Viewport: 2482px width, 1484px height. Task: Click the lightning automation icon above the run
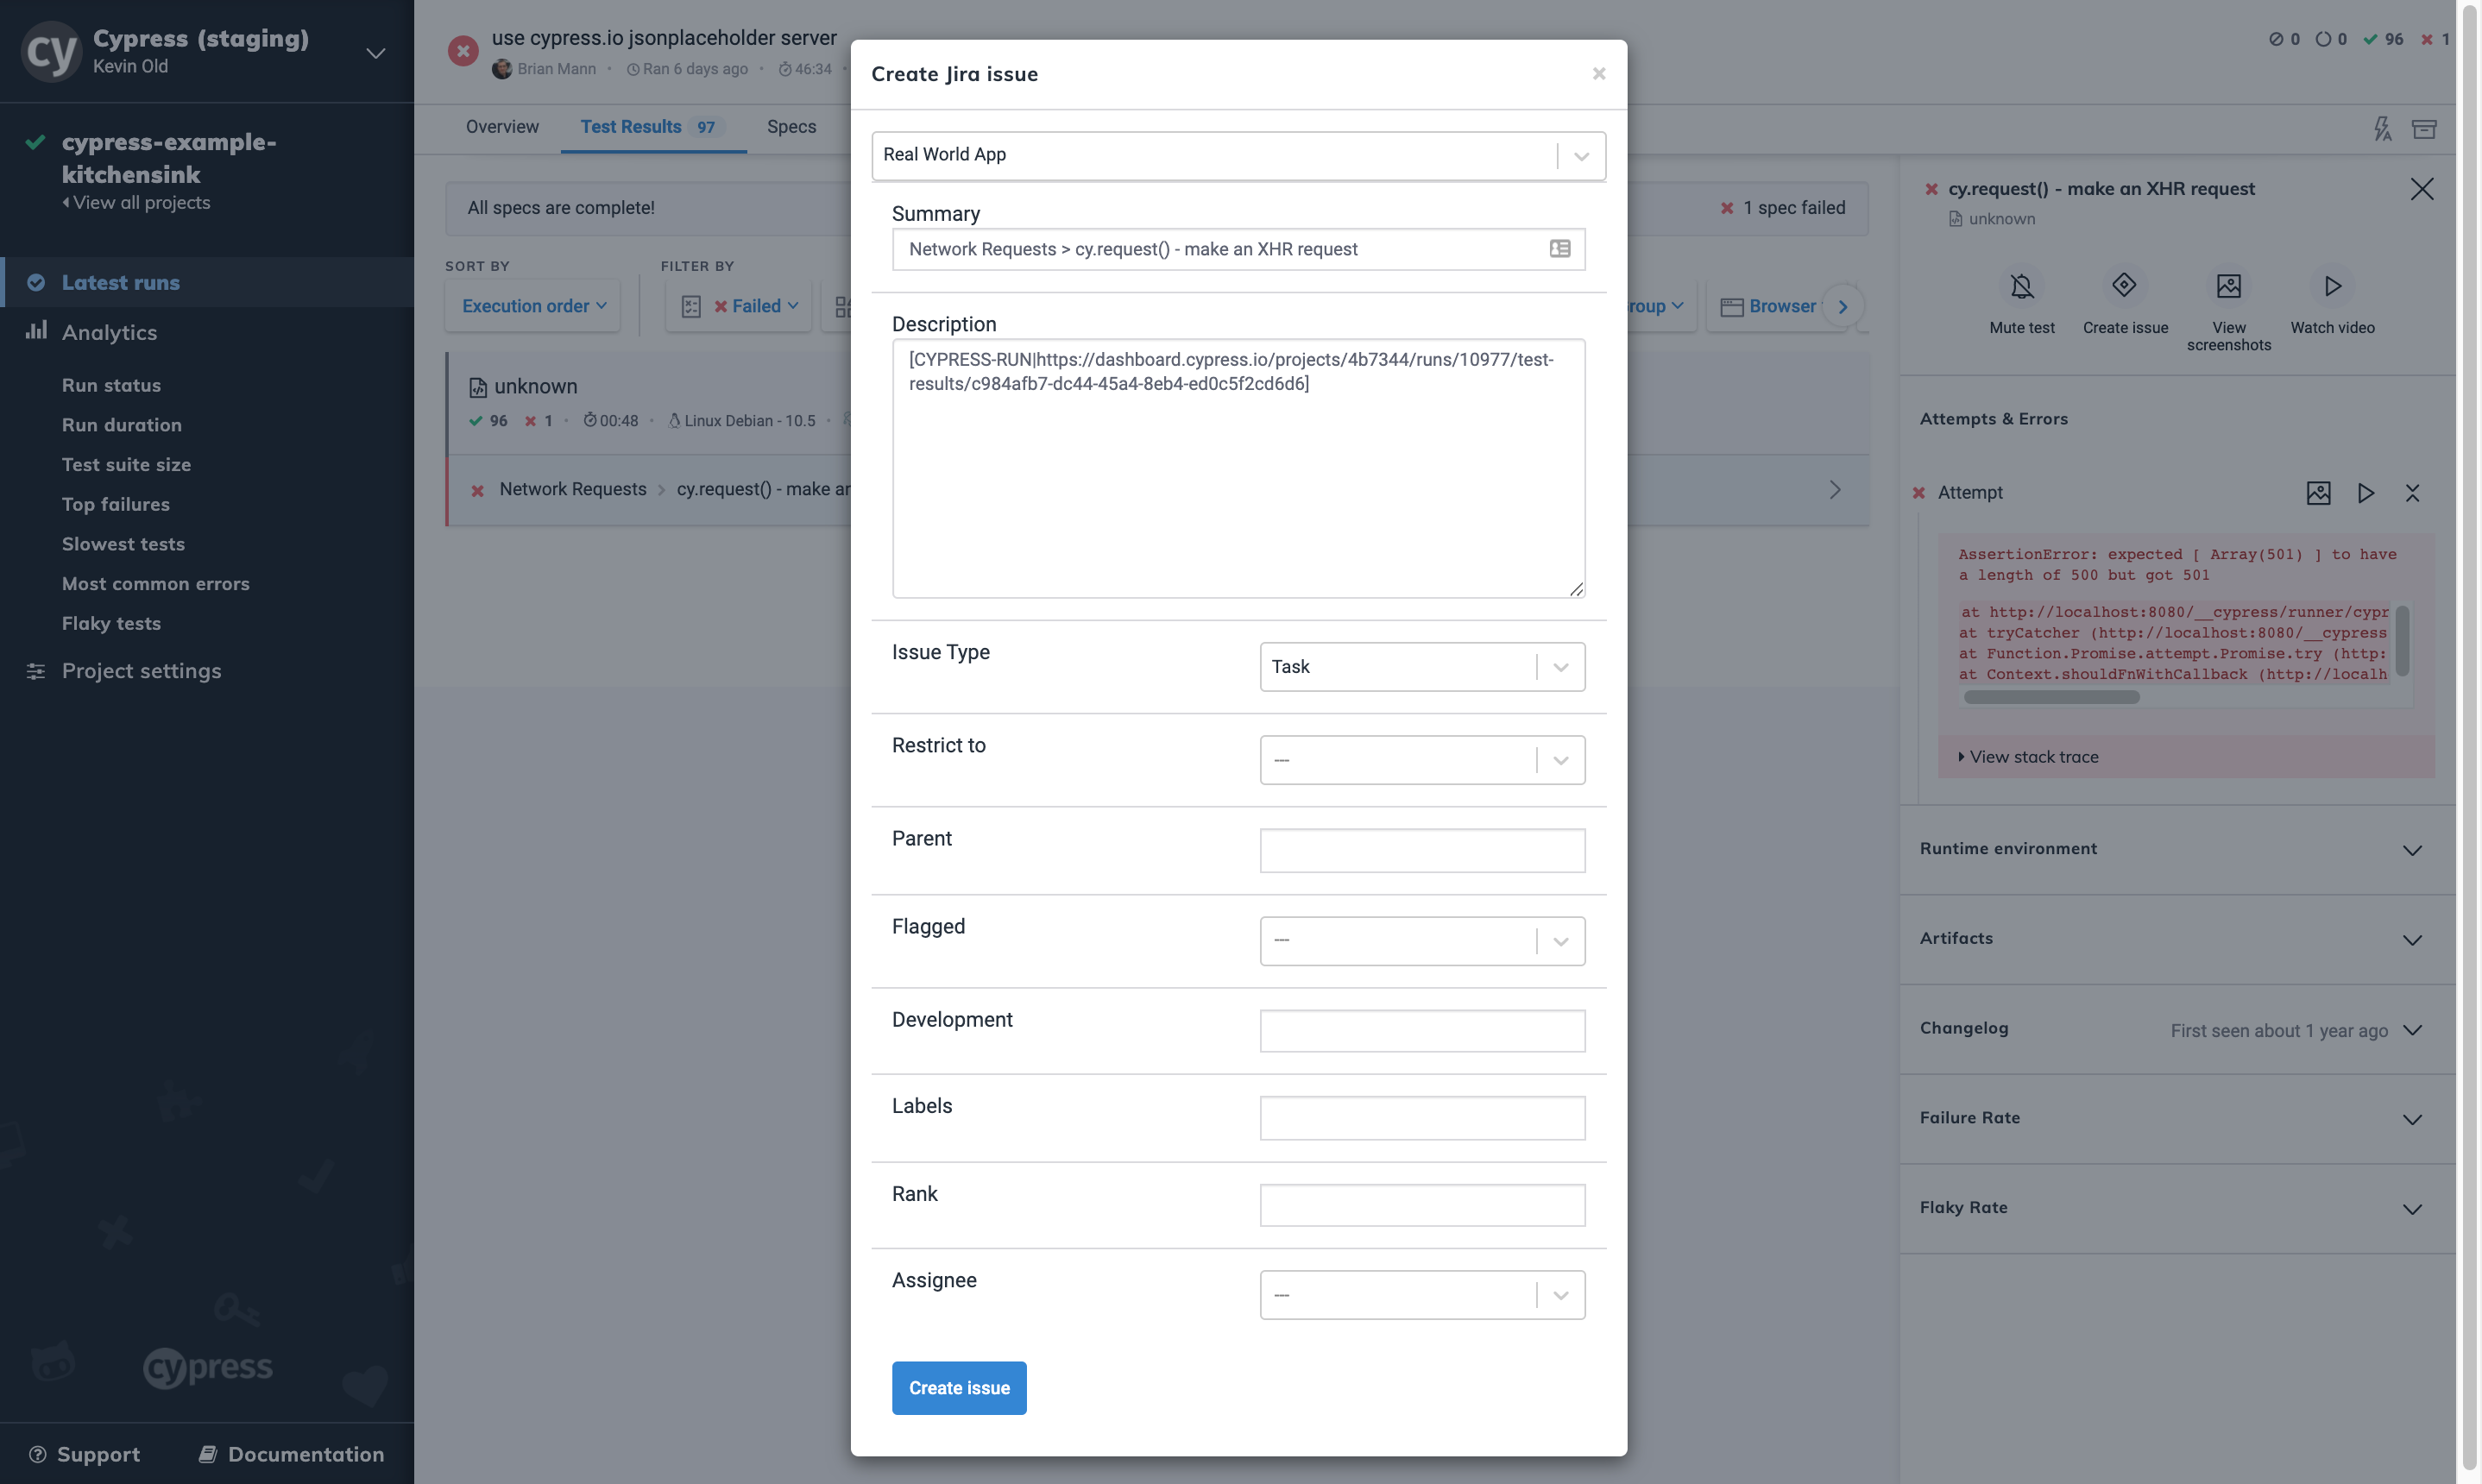click(2382, 129)
